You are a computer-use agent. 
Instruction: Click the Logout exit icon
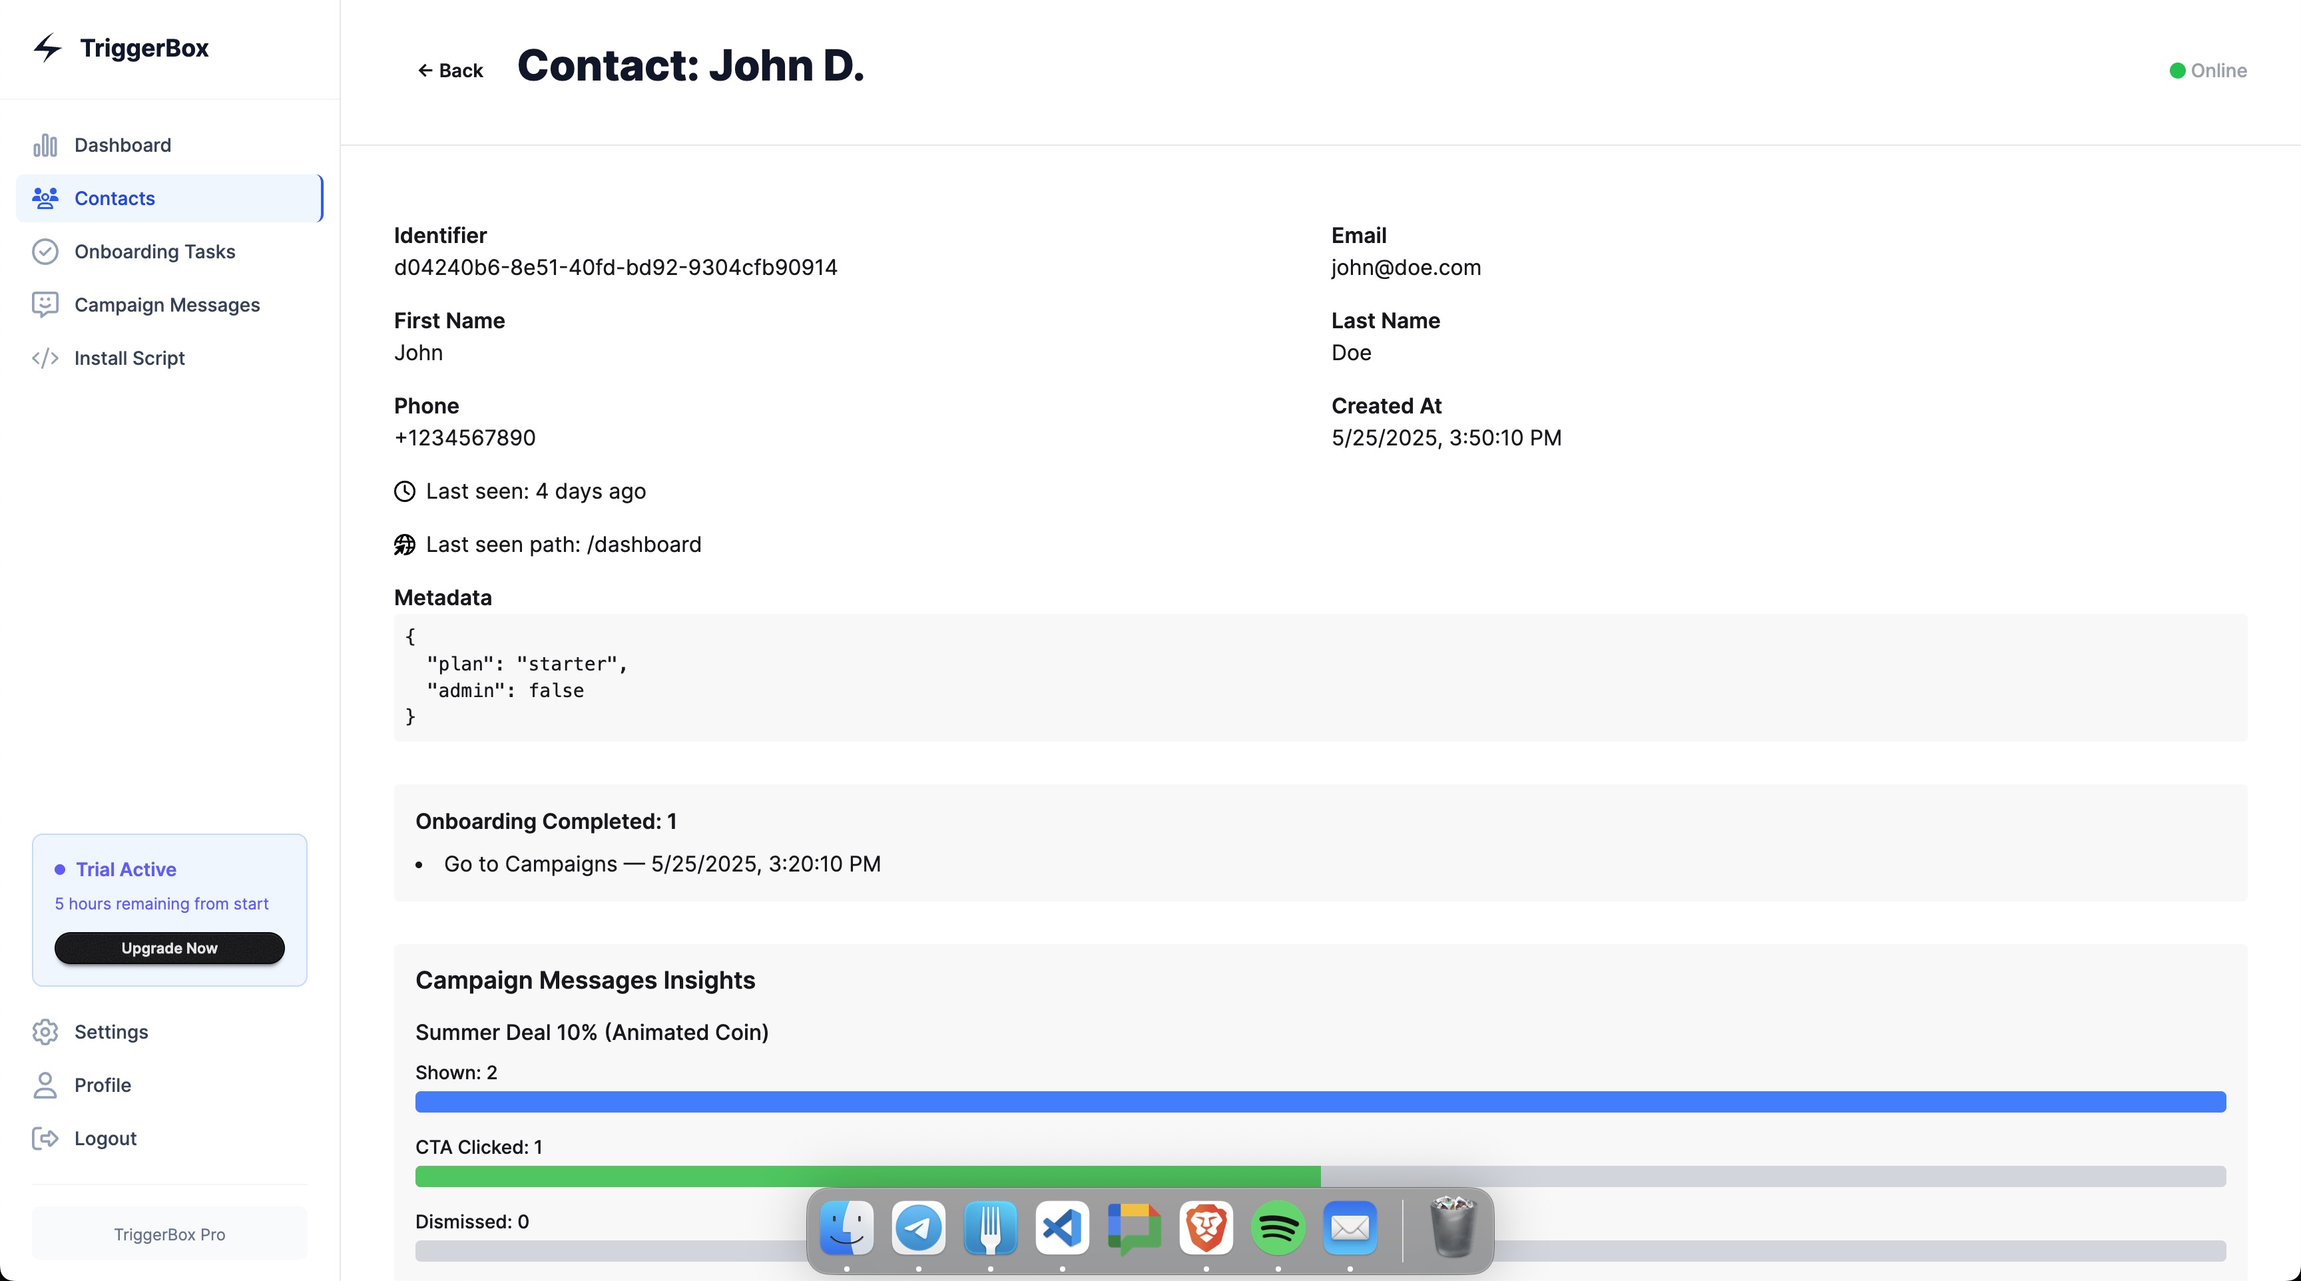pyautogui.click(x=45, y=1138)
